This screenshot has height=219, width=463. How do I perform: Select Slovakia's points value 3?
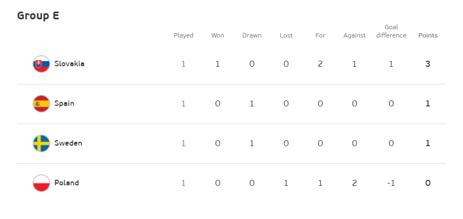tap(428, 64)
